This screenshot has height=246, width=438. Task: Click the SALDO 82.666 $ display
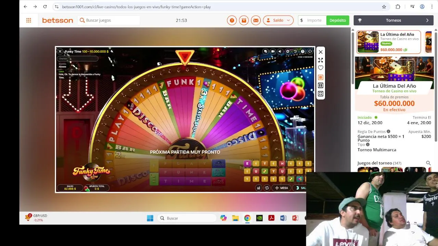pyautogui.click(x=70, y=188)
